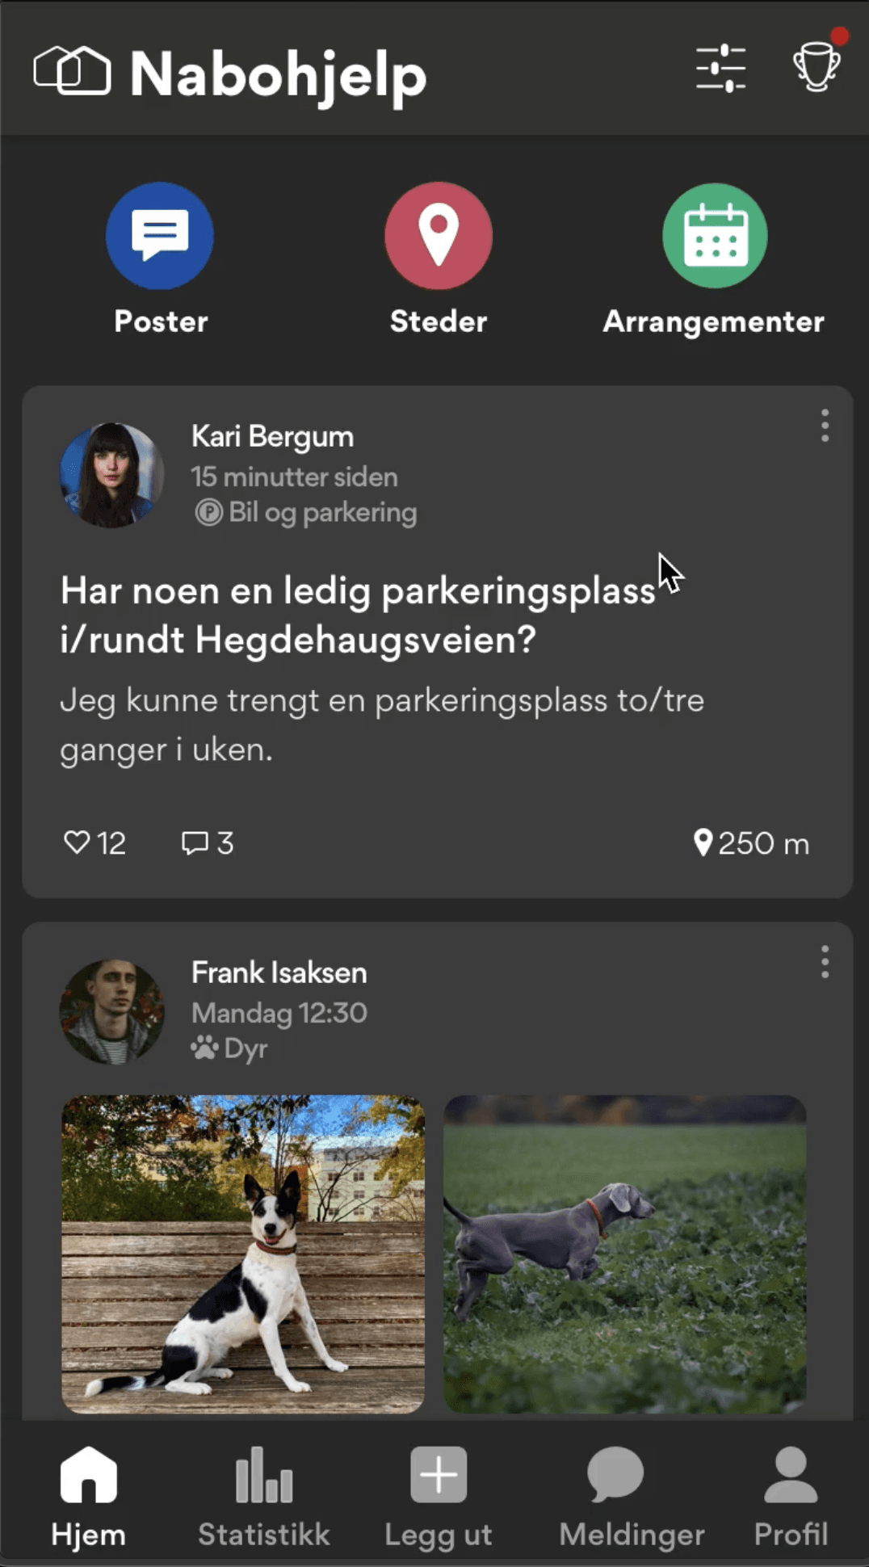Open the filter settings sliders icon
The width and height of the screenshot is (869, 1567).
point(720,68)
